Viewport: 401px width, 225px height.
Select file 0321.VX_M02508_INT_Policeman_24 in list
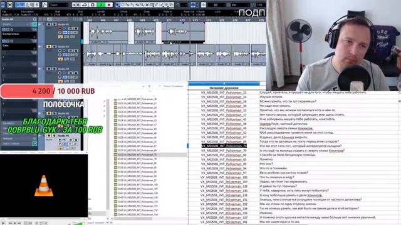(x=138, y=107)
